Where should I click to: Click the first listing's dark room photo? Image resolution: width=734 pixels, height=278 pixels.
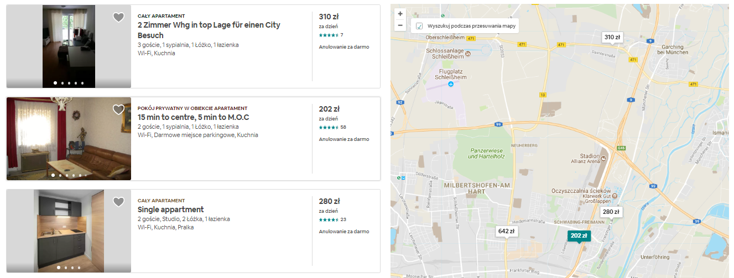coord(69,46)
